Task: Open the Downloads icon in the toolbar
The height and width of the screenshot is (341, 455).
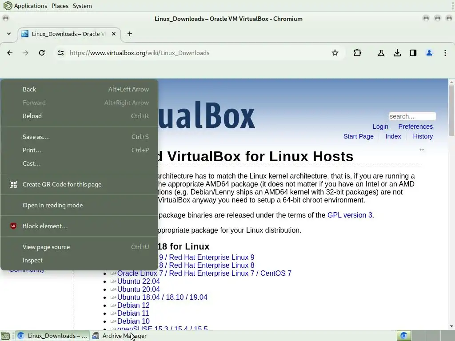Action: [x=397, y=53]
